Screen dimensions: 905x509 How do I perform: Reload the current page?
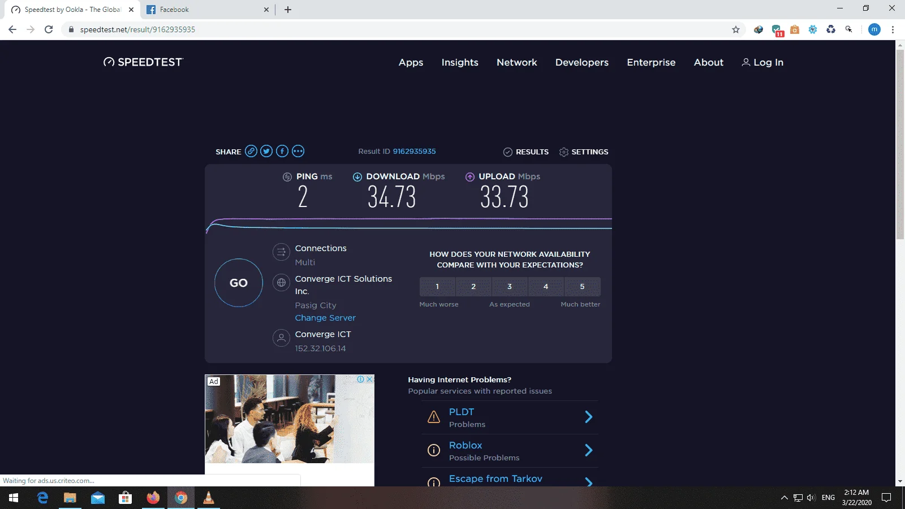click(x=49, y=29)
